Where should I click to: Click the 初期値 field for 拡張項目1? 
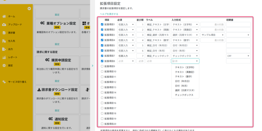[238, 24]
